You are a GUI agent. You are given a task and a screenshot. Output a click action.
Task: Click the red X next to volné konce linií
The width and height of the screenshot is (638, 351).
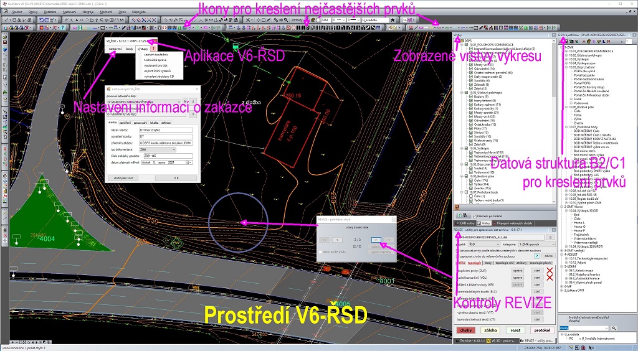[x=550, y=278]
